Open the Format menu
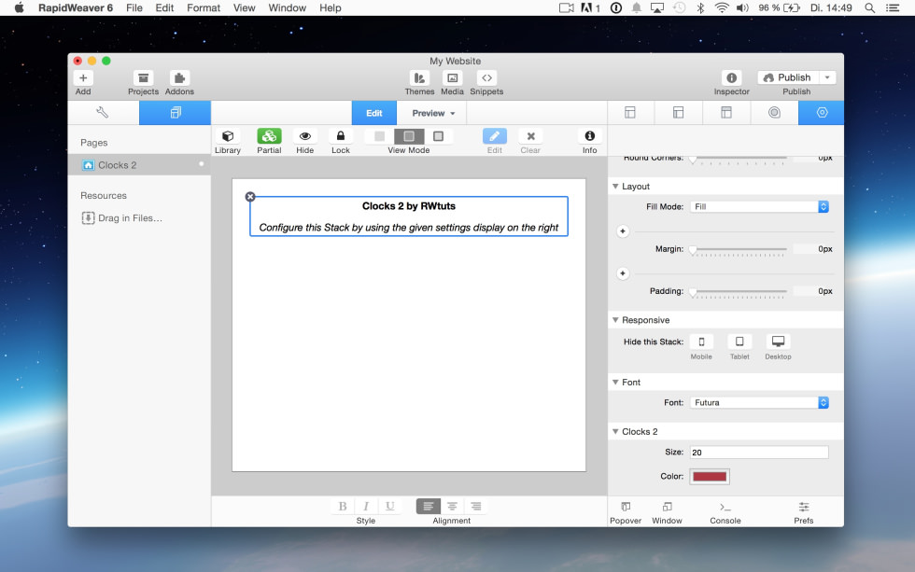Image resolution: width=915 pixels, height=572 pixels. 204,8
